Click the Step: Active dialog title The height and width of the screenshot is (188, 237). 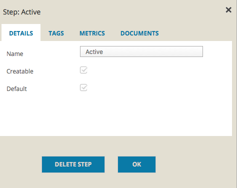coord(21,12)
